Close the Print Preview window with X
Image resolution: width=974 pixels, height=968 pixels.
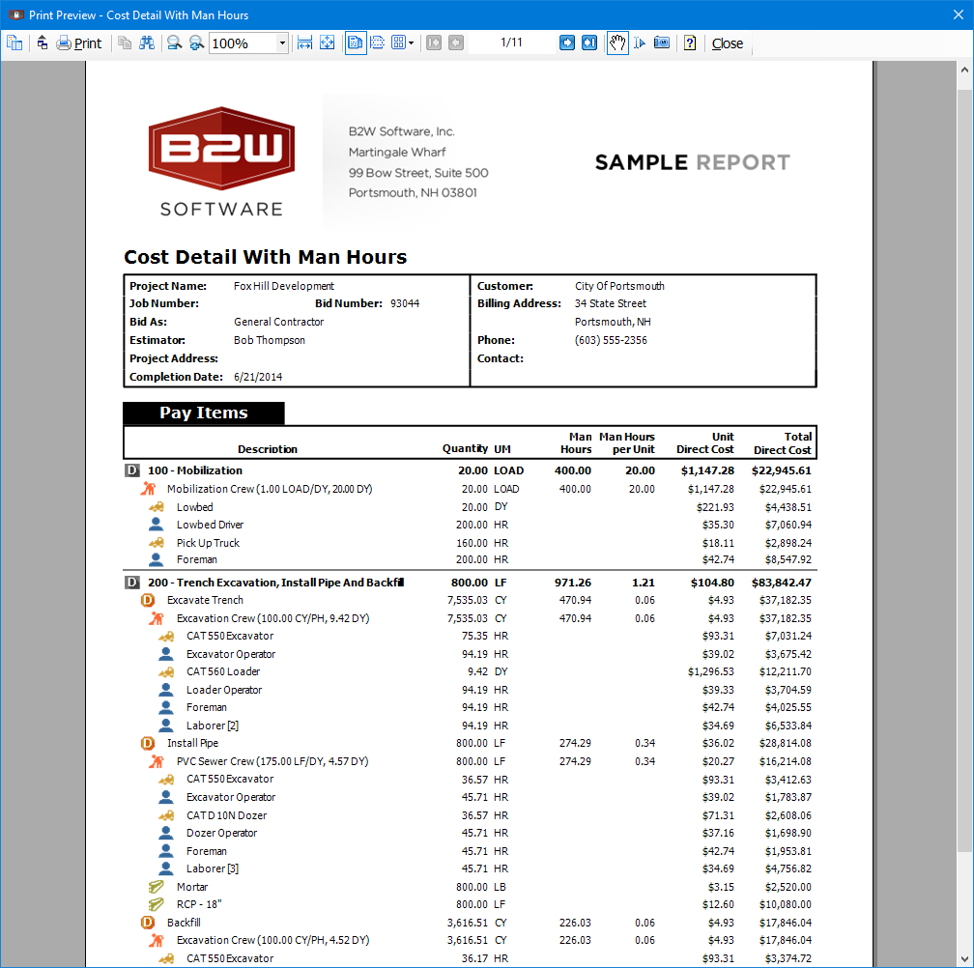[x=959, y=14]
